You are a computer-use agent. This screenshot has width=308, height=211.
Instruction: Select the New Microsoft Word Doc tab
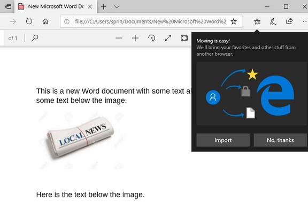(56, 6)
